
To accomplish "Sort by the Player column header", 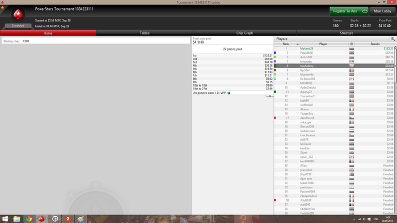I will [x=324, y=44].
